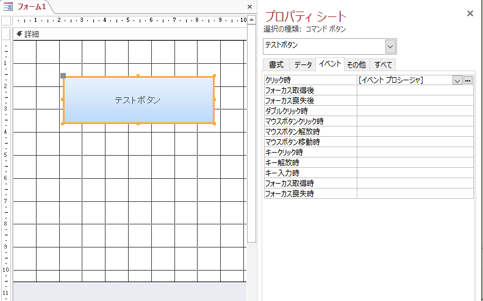Viewport: 483px width, 301px height.
Task: Switch to the データ tab
Action: coord(303,65)
